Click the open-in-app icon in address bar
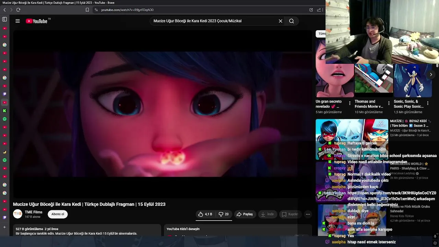 pos(311,10)
